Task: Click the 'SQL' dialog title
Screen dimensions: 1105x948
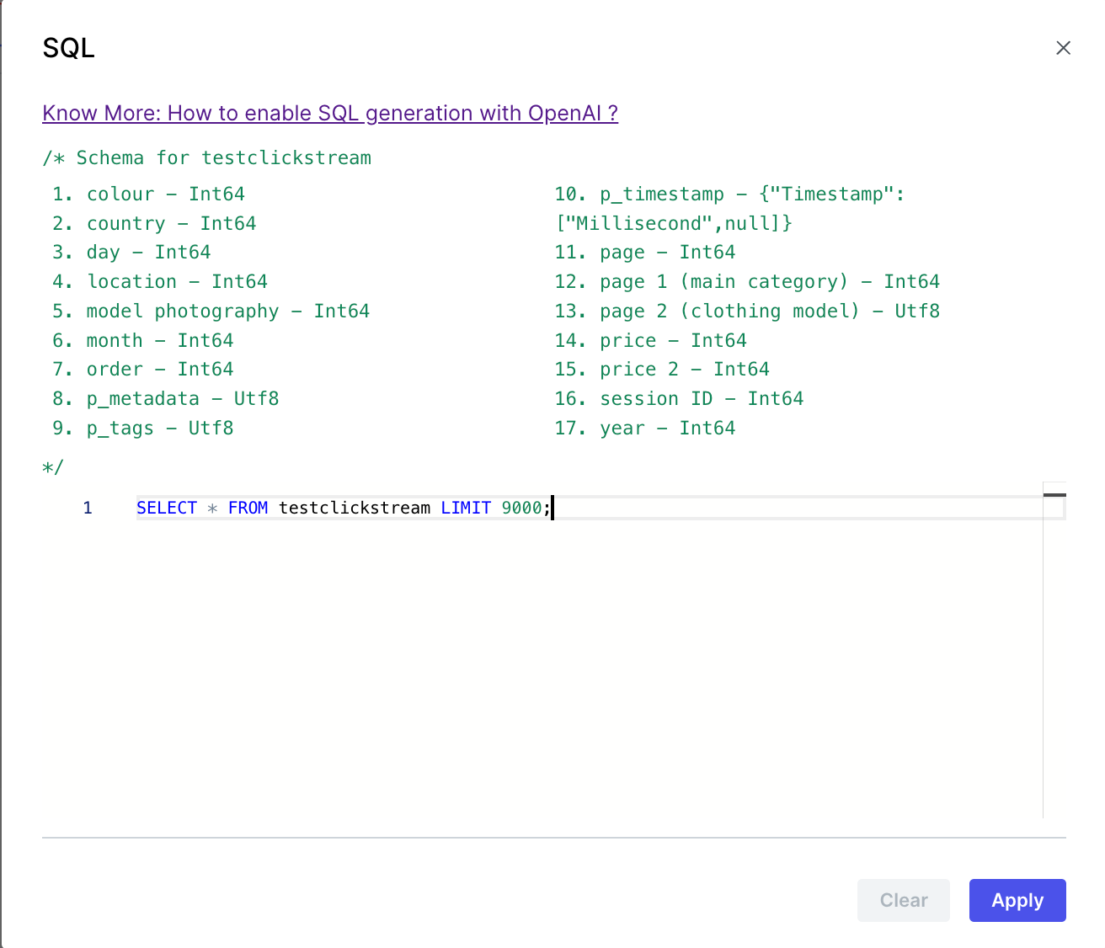Action: [68, 48]
